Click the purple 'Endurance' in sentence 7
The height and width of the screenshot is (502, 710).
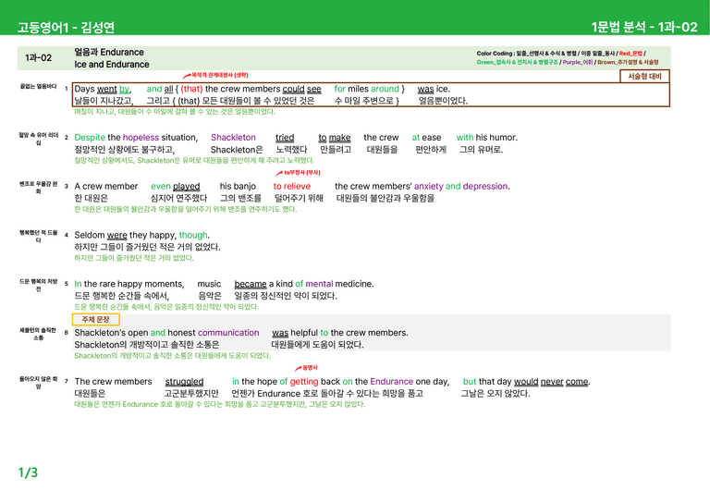coord(392,382)
